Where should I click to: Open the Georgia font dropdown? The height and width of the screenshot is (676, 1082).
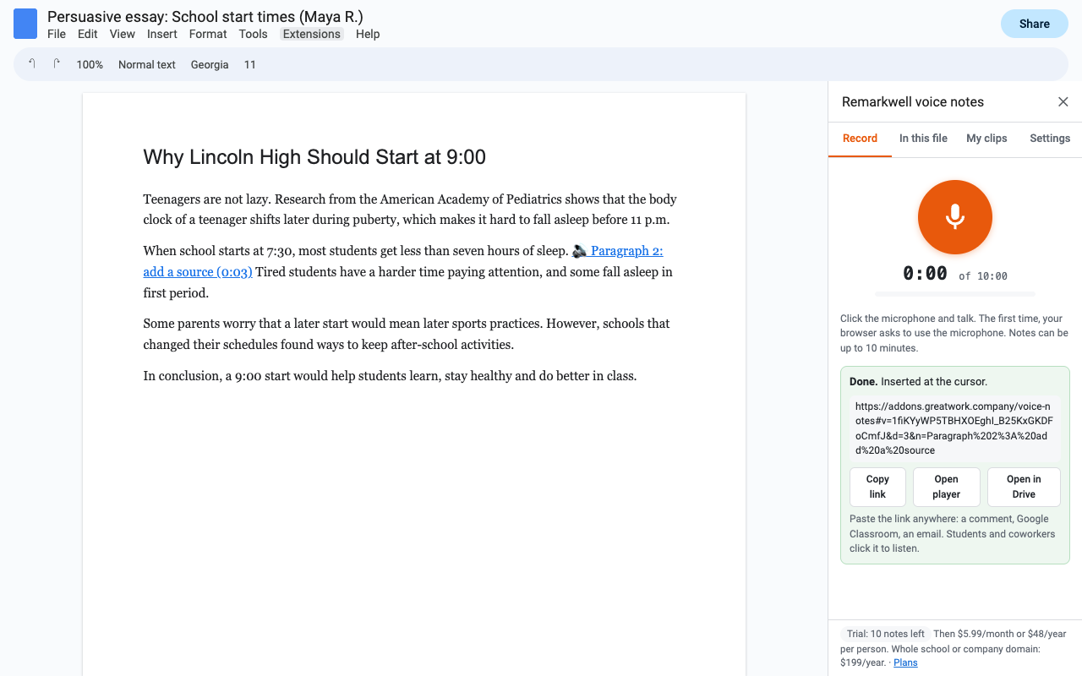(210, 64)
